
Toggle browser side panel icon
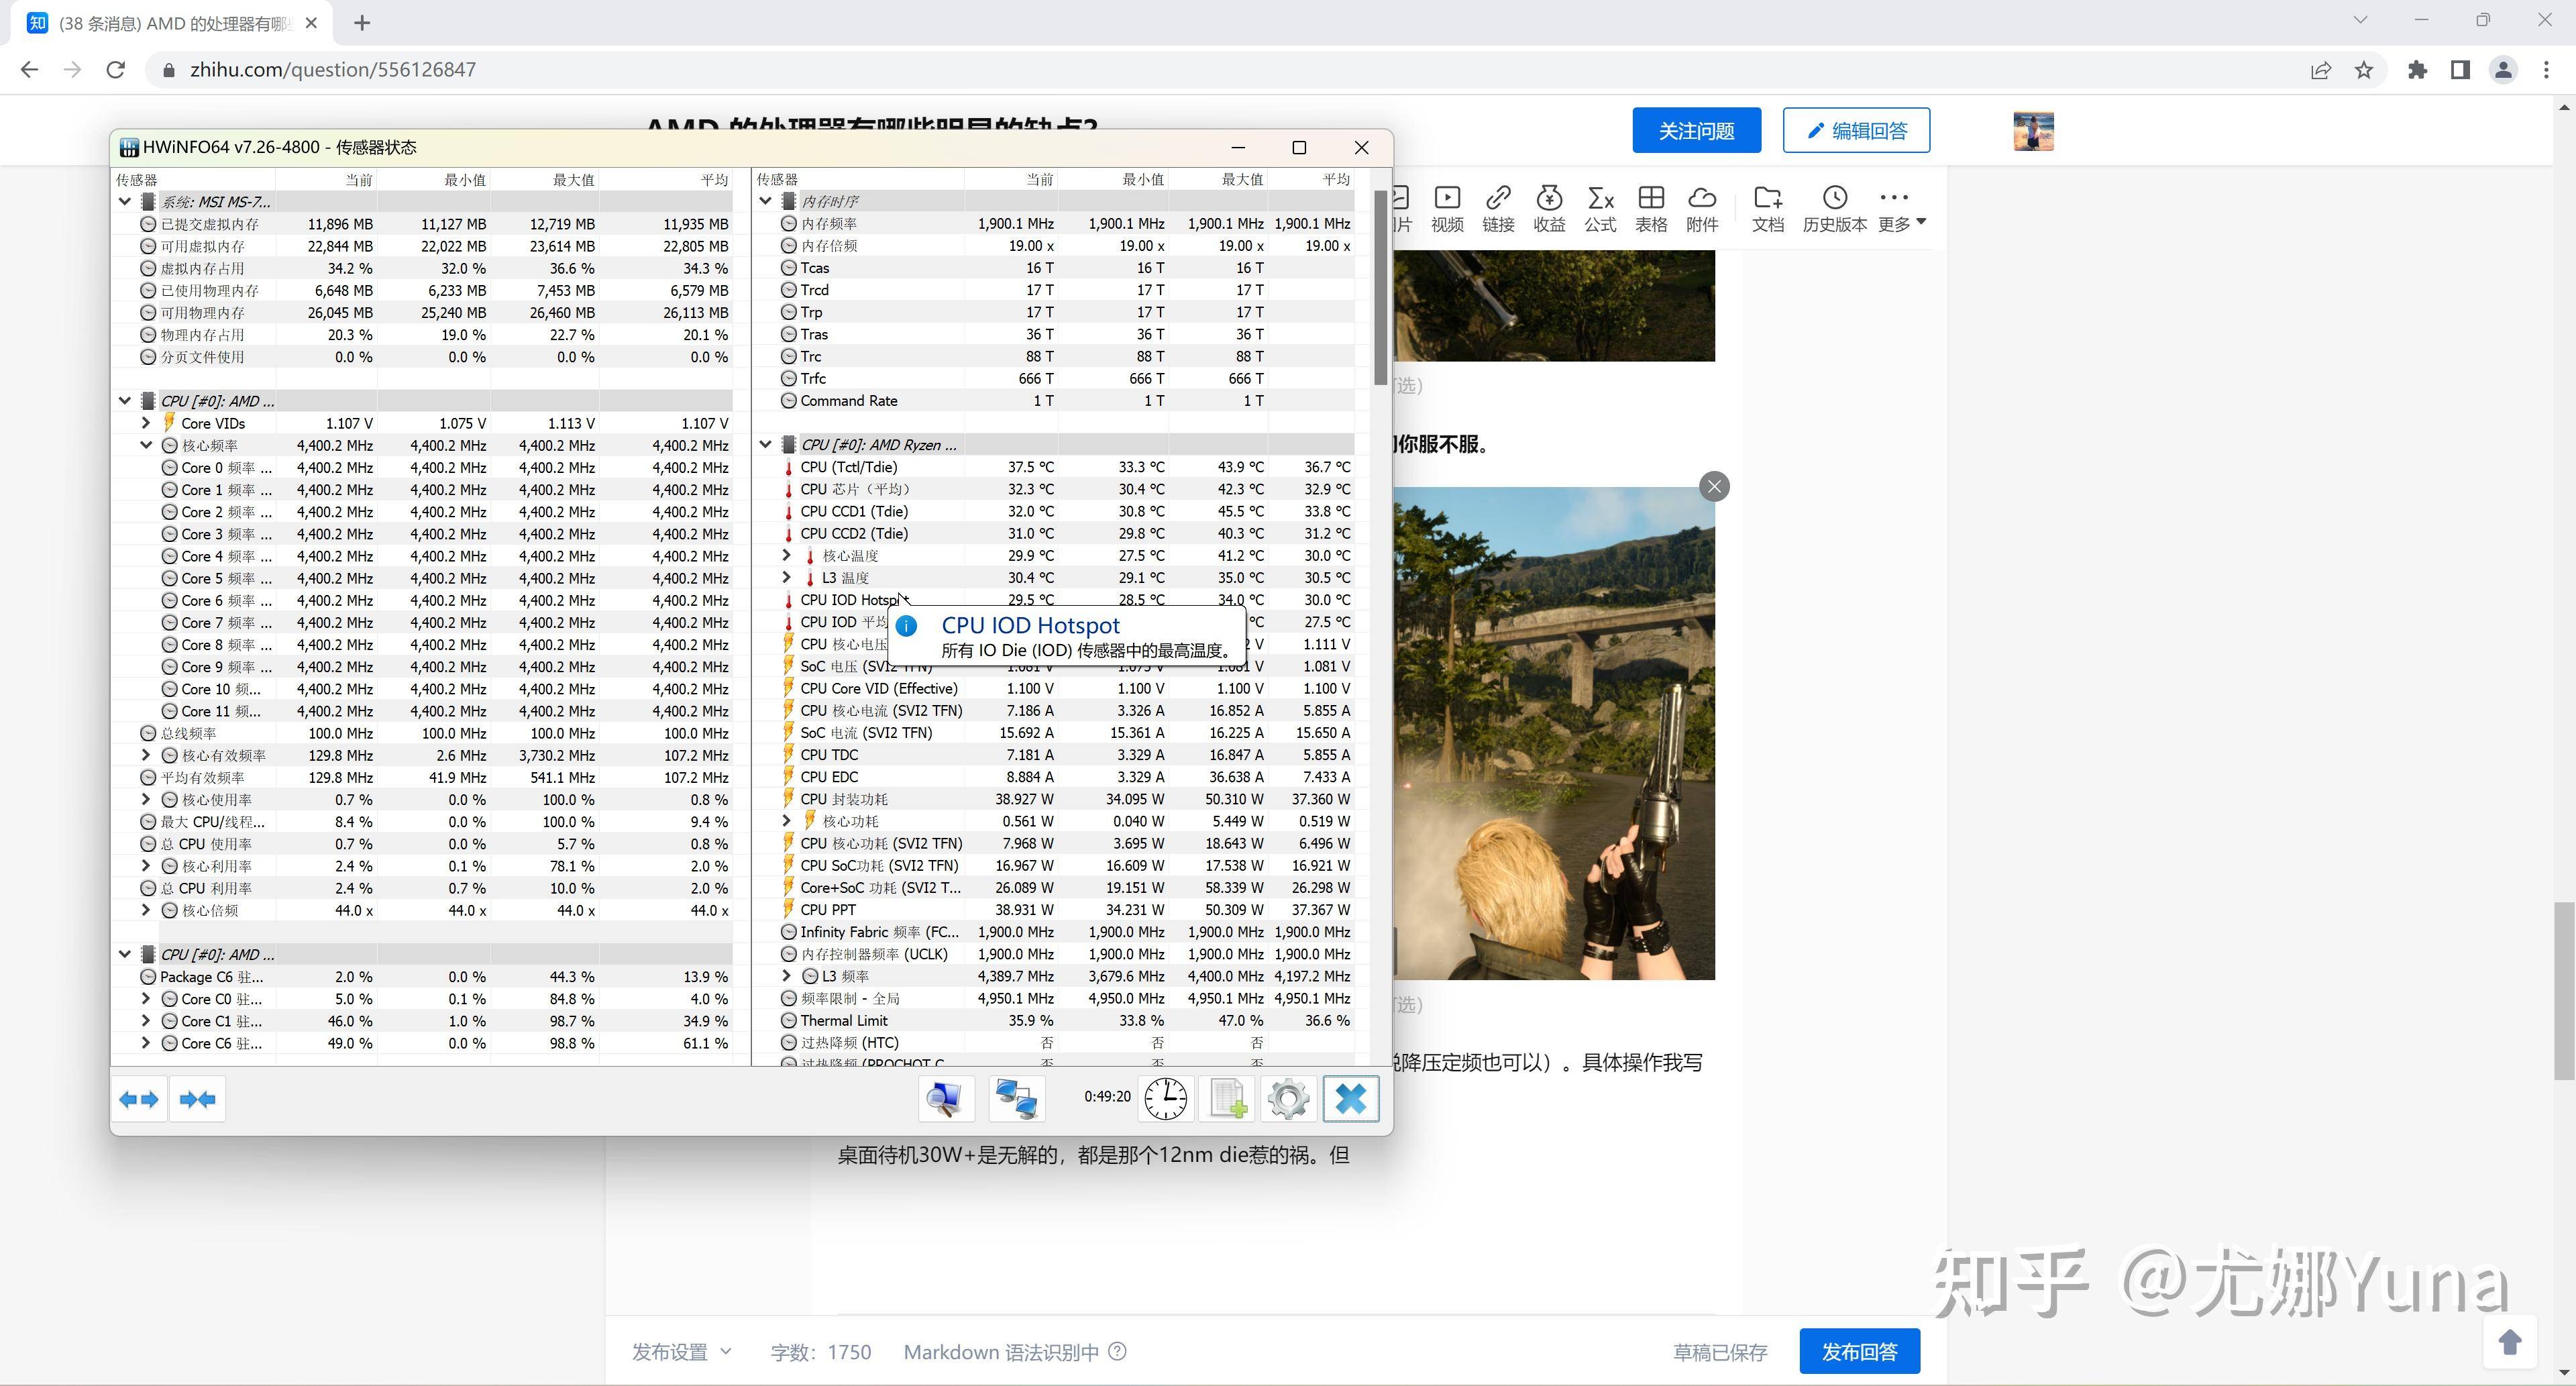point(2460,70)
